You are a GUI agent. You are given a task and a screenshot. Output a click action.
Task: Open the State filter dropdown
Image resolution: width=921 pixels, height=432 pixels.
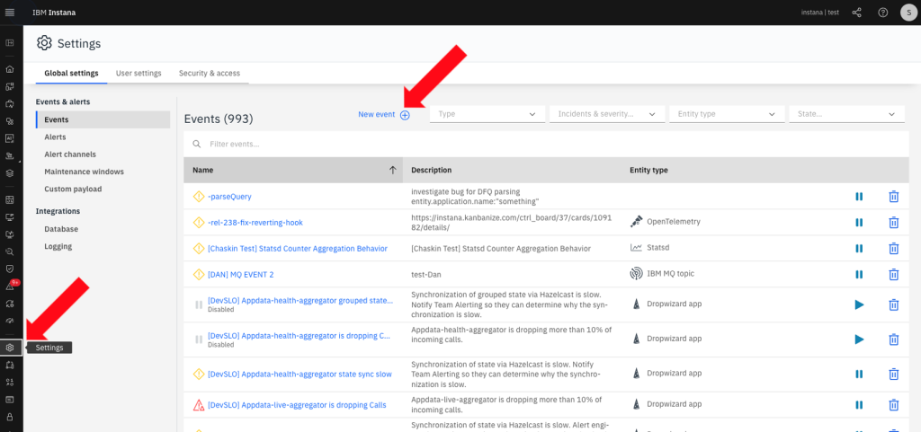pos(847,114)
